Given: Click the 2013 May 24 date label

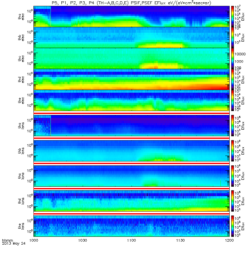Looking at the screenshot, I should pyautogui.click(x=14, y=243).
